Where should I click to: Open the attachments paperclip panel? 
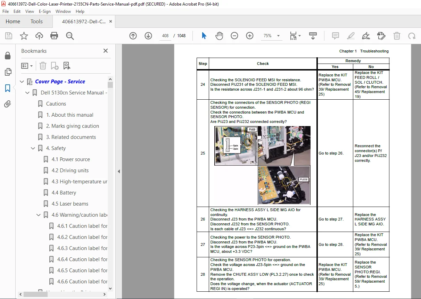click(x=8, y=104)
